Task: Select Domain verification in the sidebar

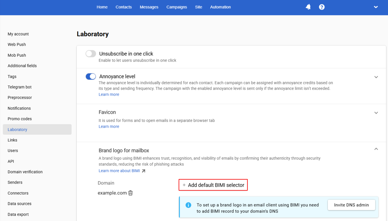Action: pos(25,172)
